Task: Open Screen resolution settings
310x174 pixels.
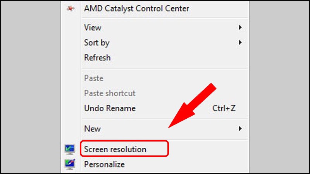Action: pos(115,149)
